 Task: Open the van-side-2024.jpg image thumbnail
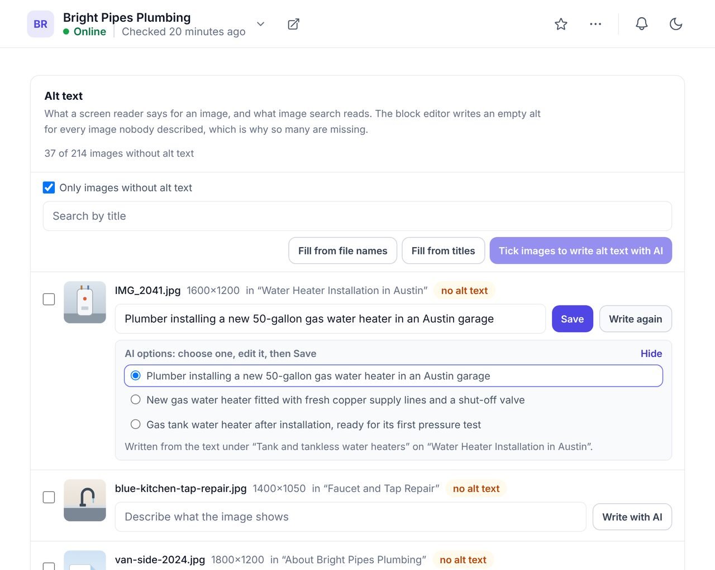coord(85,561)
